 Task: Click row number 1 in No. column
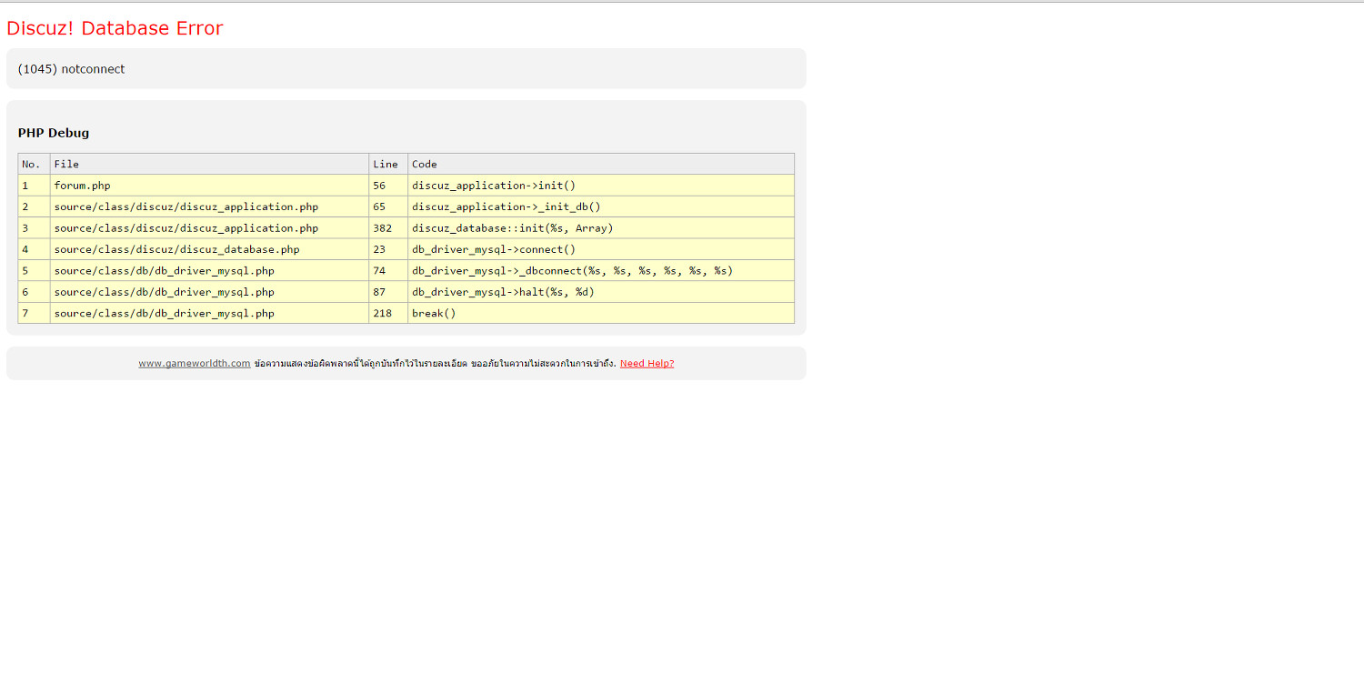point(34,186)
